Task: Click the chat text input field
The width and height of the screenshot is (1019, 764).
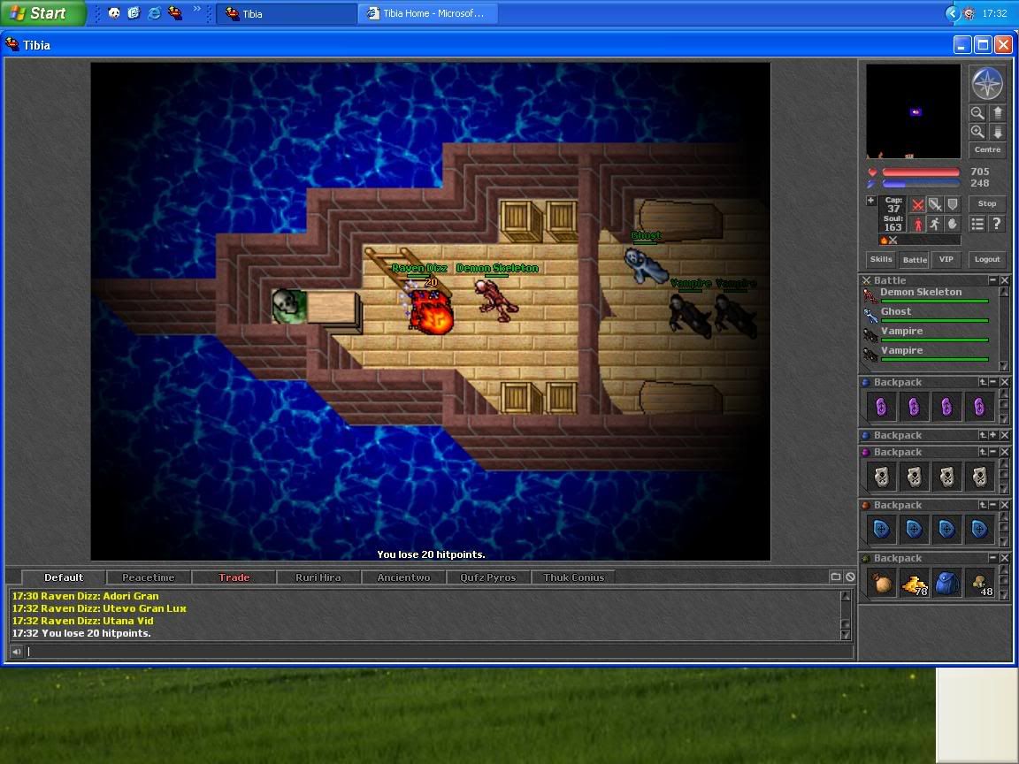Action: (440, 651)
